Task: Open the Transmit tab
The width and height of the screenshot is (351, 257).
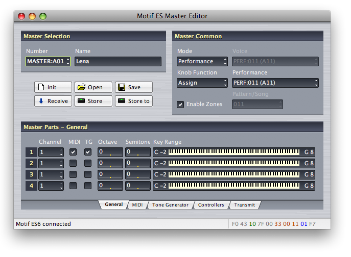Action: click(245, 205)
